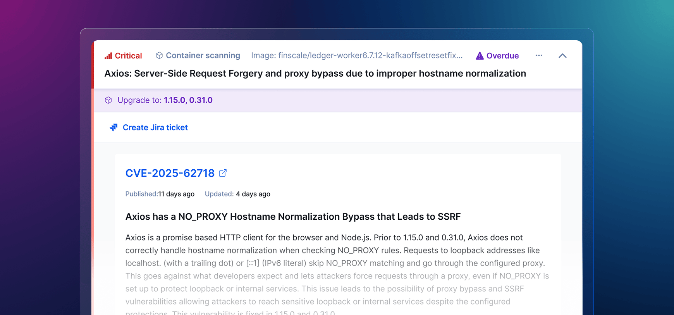The width and height of the screenshot is (674, 315).
Task: Click the upgrade versions 1.15.0, 0.31.0
Action: coord(188,100)
